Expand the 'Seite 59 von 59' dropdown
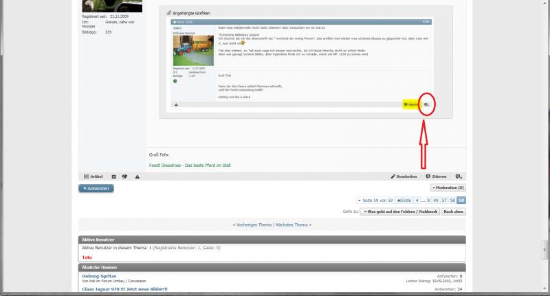This screenshot has width=550, height=296. 375,200
